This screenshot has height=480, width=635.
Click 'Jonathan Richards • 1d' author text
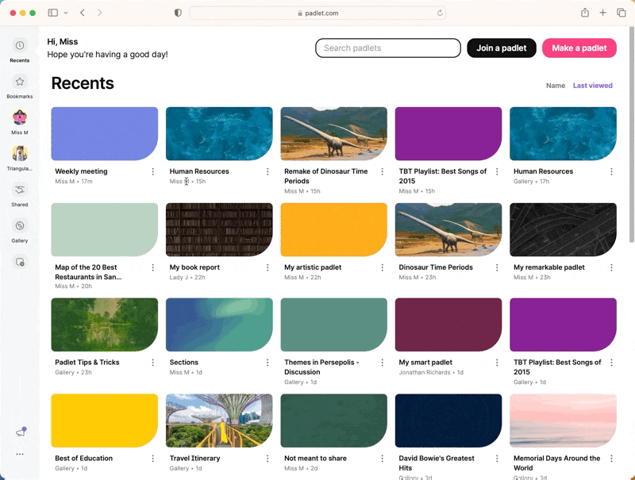431,372
